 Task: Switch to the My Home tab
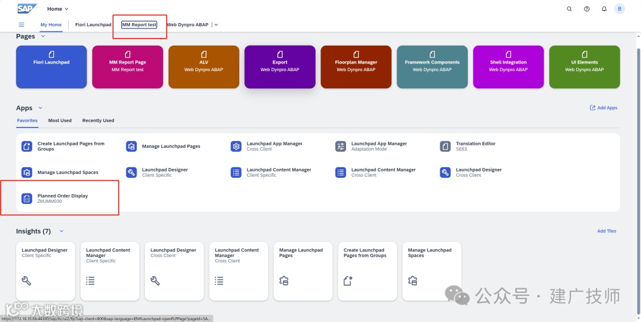[51, 24]
